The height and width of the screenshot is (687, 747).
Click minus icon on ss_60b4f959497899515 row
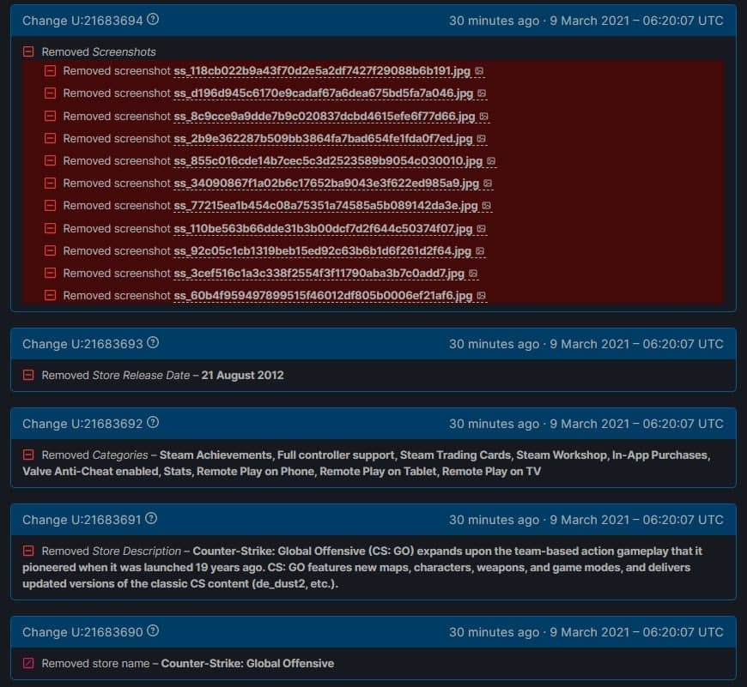(50, 295)
